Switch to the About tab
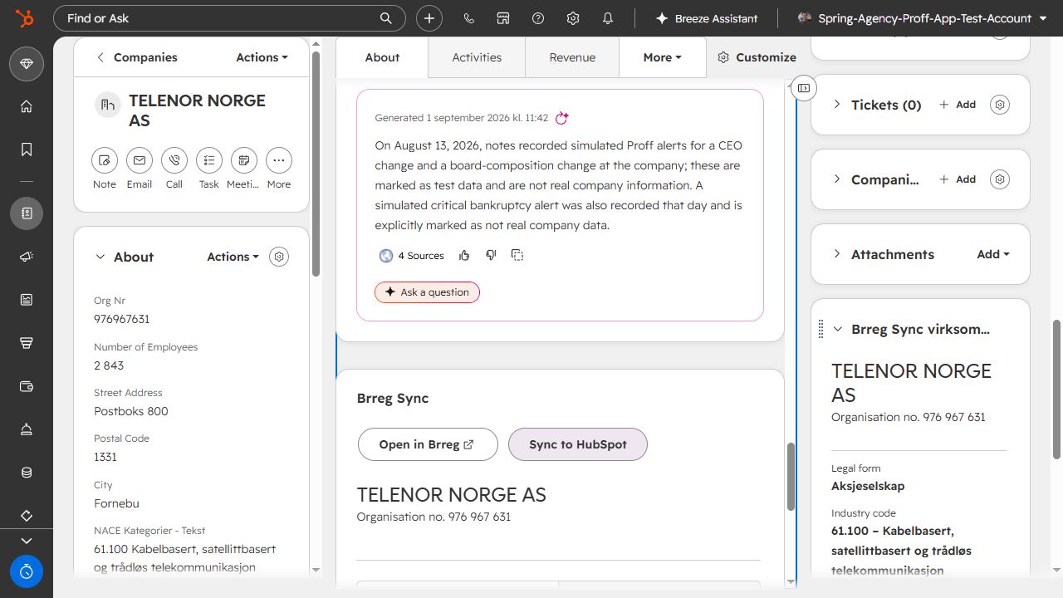This screenshot has height=598, width=1063. (382, 57)
